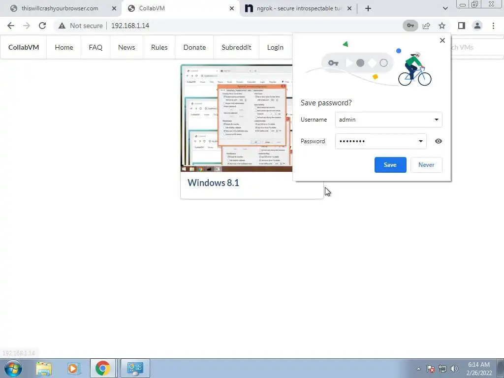Choose Never for saving this password
The image size is (504, 378).
tap(426, 164)
